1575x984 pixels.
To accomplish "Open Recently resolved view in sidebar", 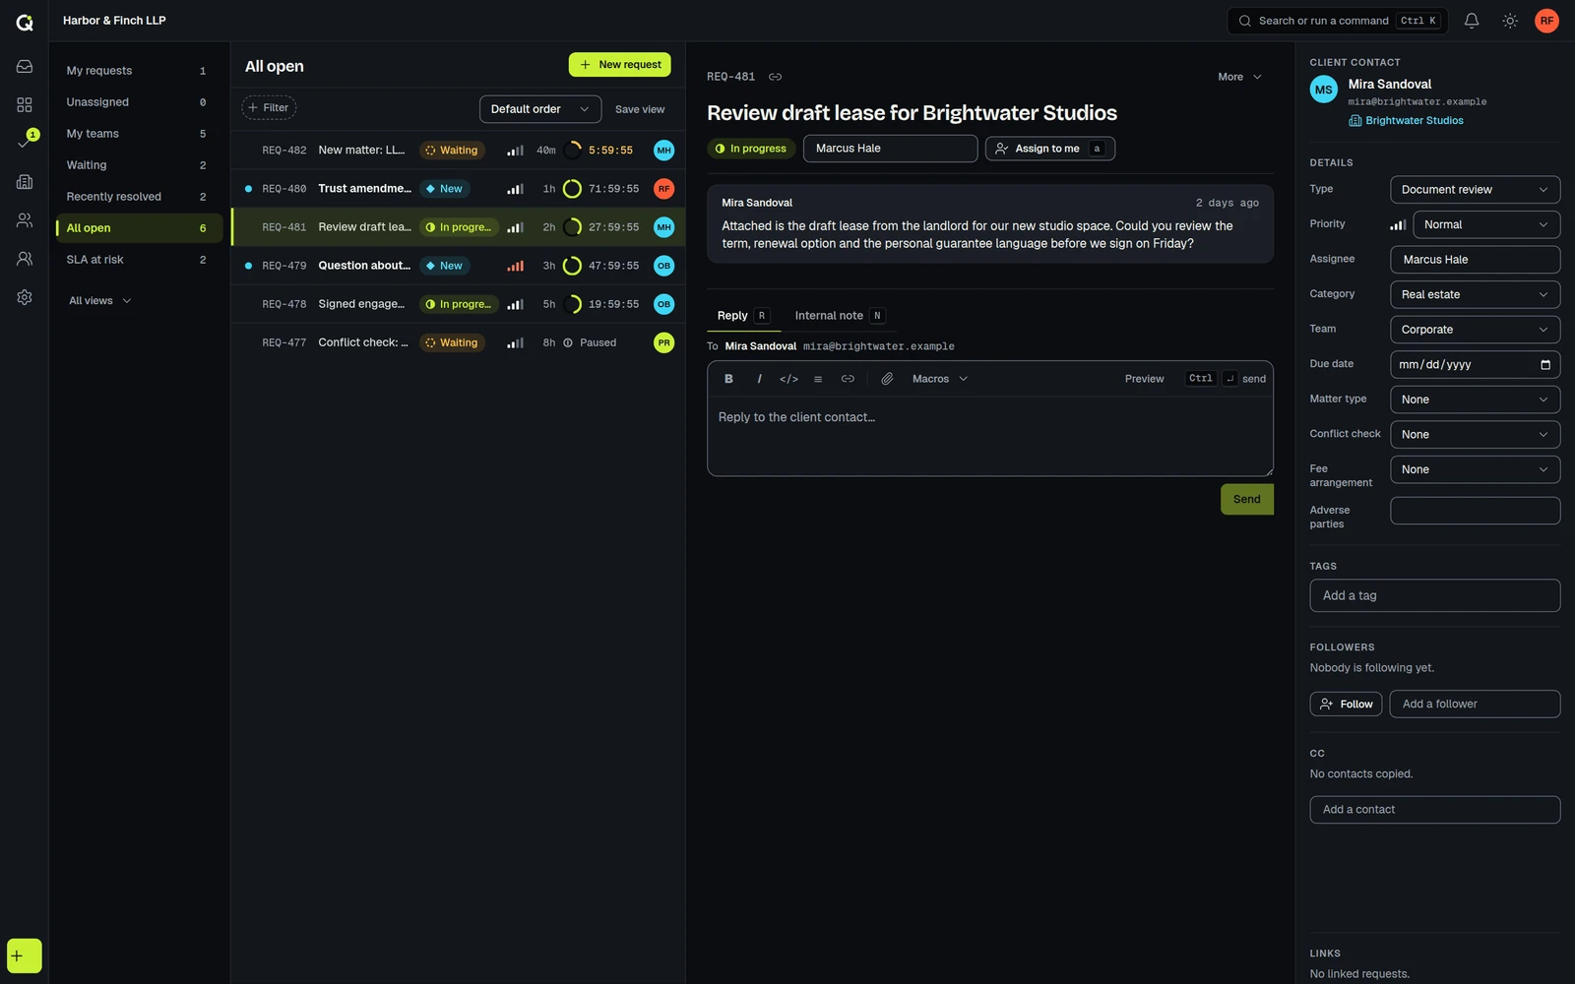I will point(139,197).
